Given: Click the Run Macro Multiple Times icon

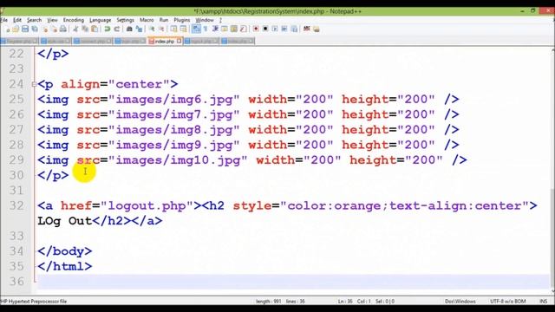Looking at the screenshot, I should (x=284, y=29).
